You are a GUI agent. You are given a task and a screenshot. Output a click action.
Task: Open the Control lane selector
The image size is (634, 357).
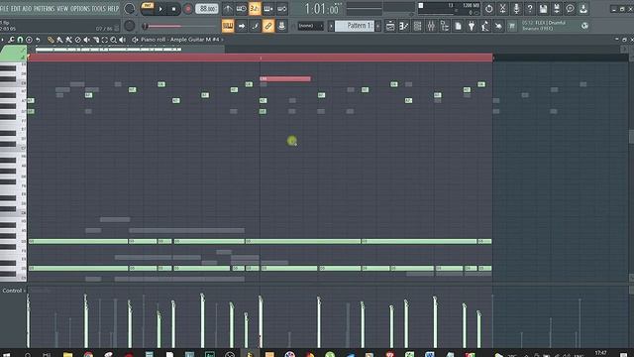pyautogui.click(x=14, y=291)
